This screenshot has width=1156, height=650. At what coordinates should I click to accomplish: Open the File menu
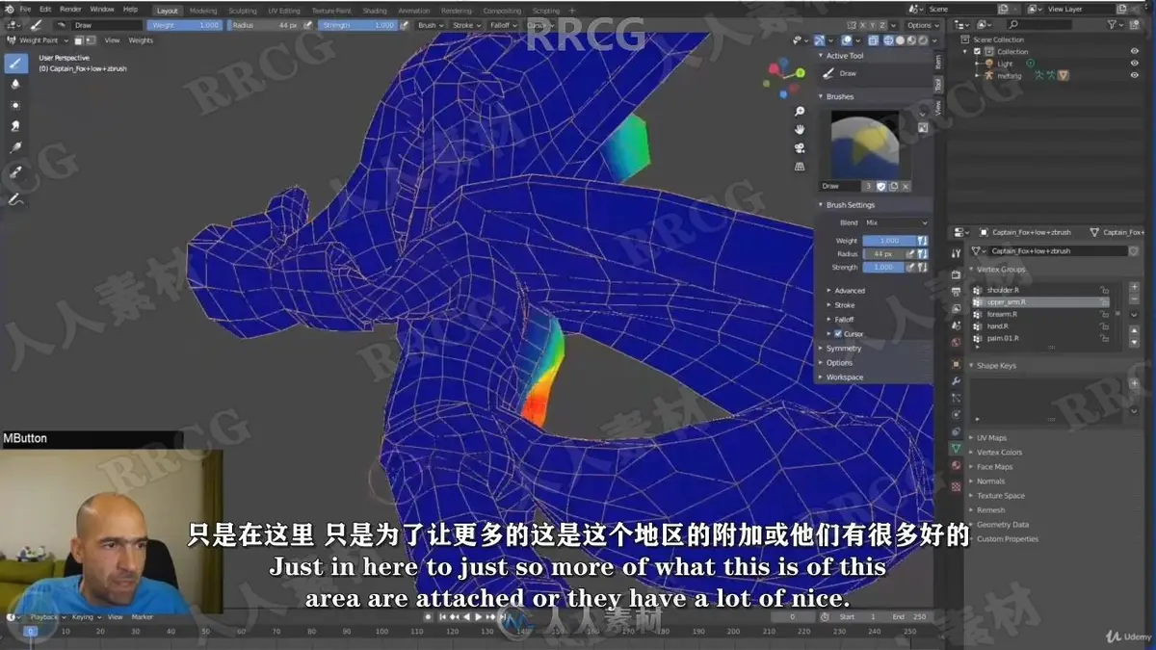pyautogui.click(x=25, y=9)
